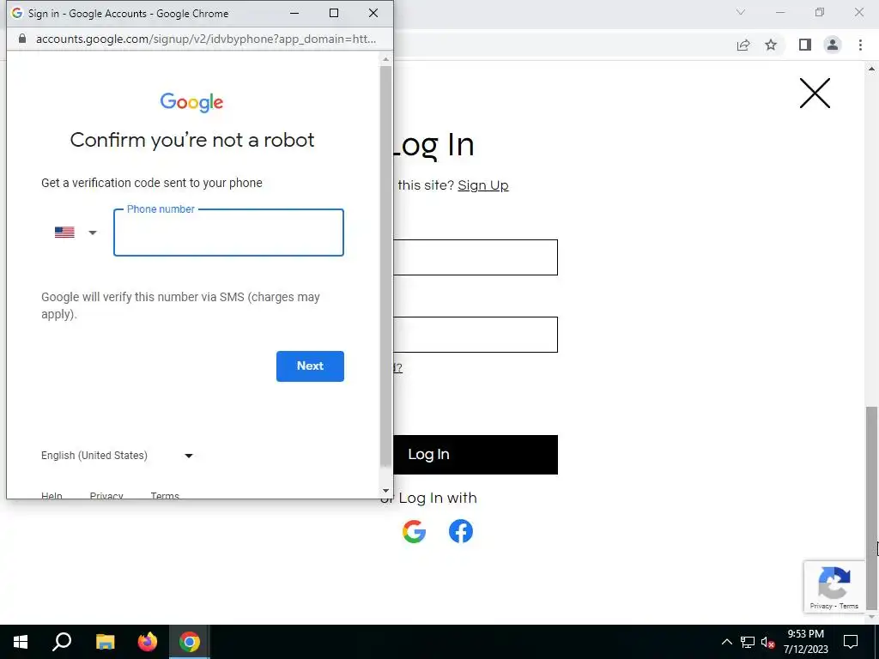Click the blue Next button
Viewport: 879px width, 659px height.
click(310, 366)
